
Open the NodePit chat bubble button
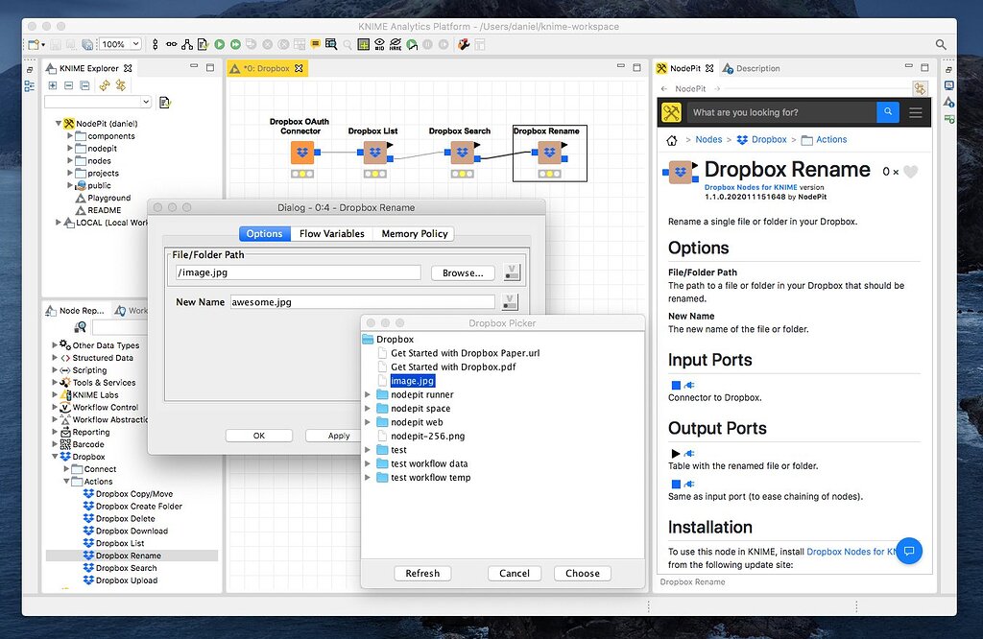click(909, 551)
